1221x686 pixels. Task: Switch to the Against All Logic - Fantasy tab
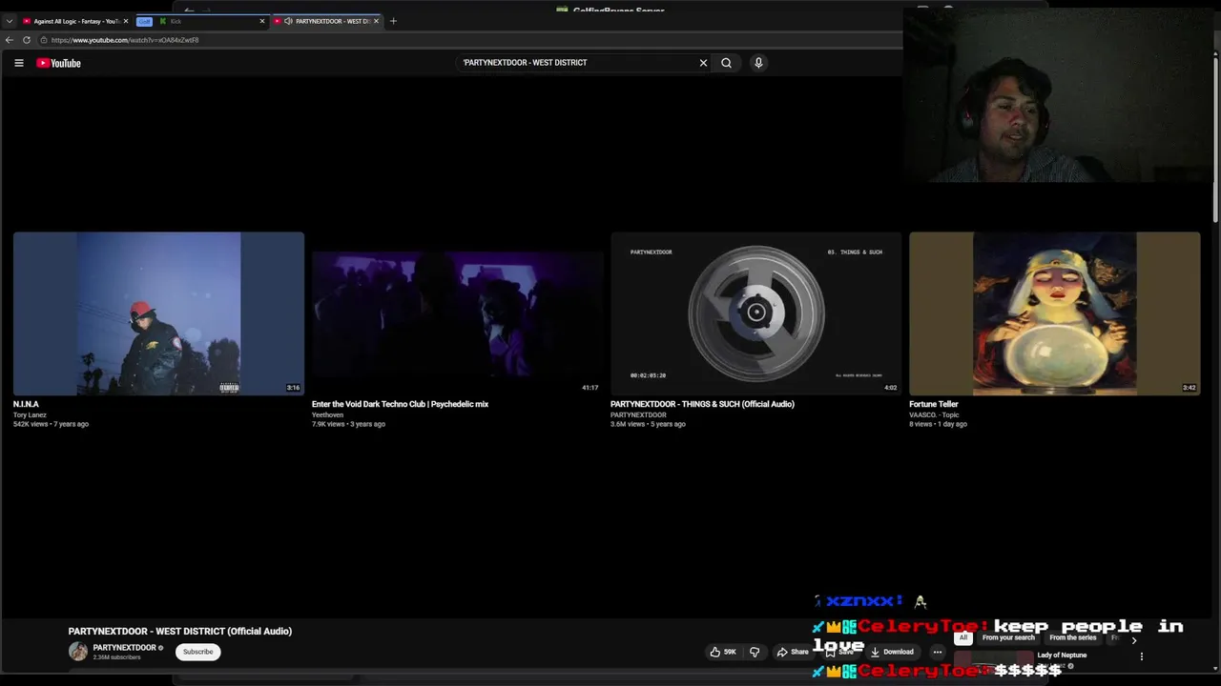(74, 21)
